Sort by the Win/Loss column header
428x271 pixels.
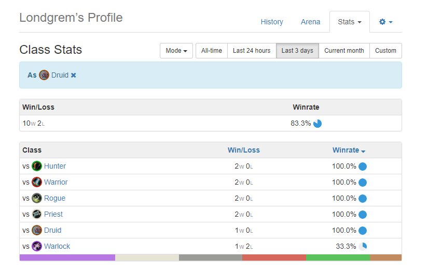[244, 150]
